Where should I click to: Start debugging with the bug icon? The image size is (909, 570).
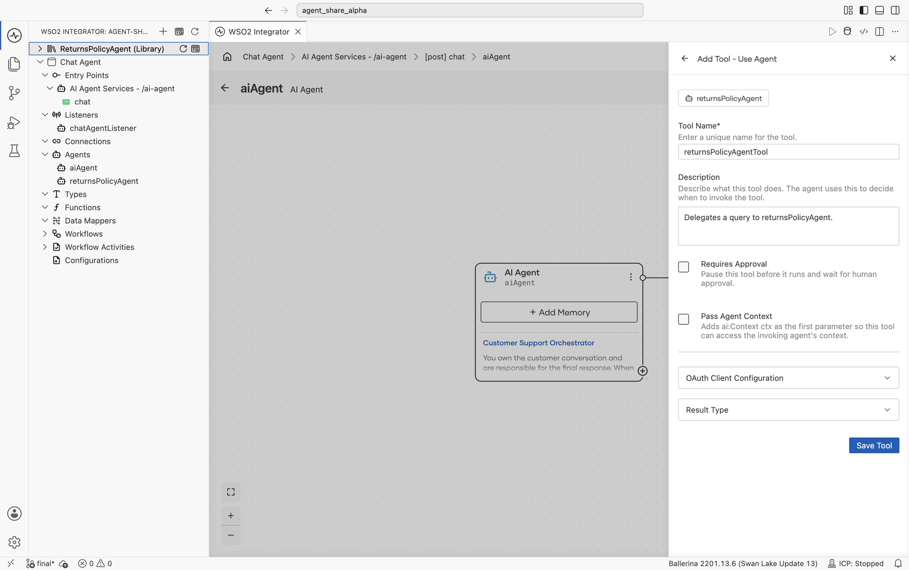(847, 31)
